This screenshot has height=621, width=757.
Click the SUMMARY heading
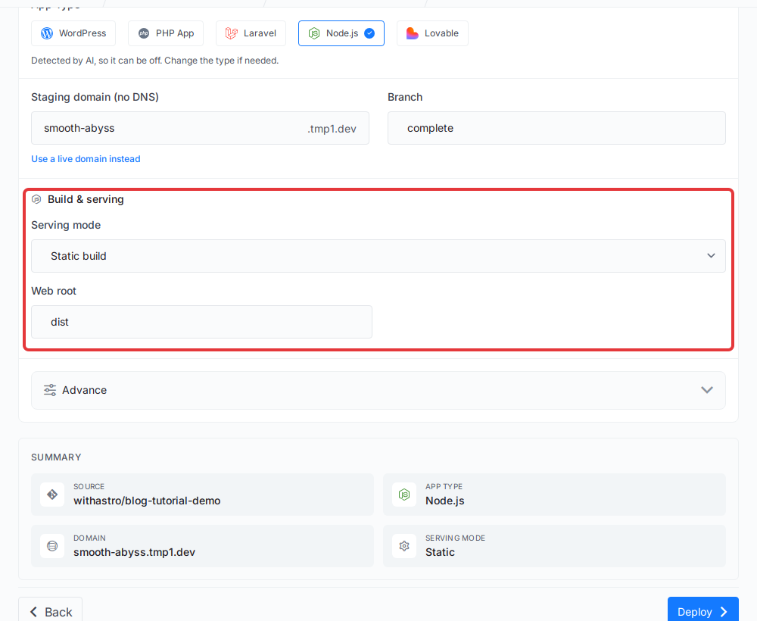[56, 457]
